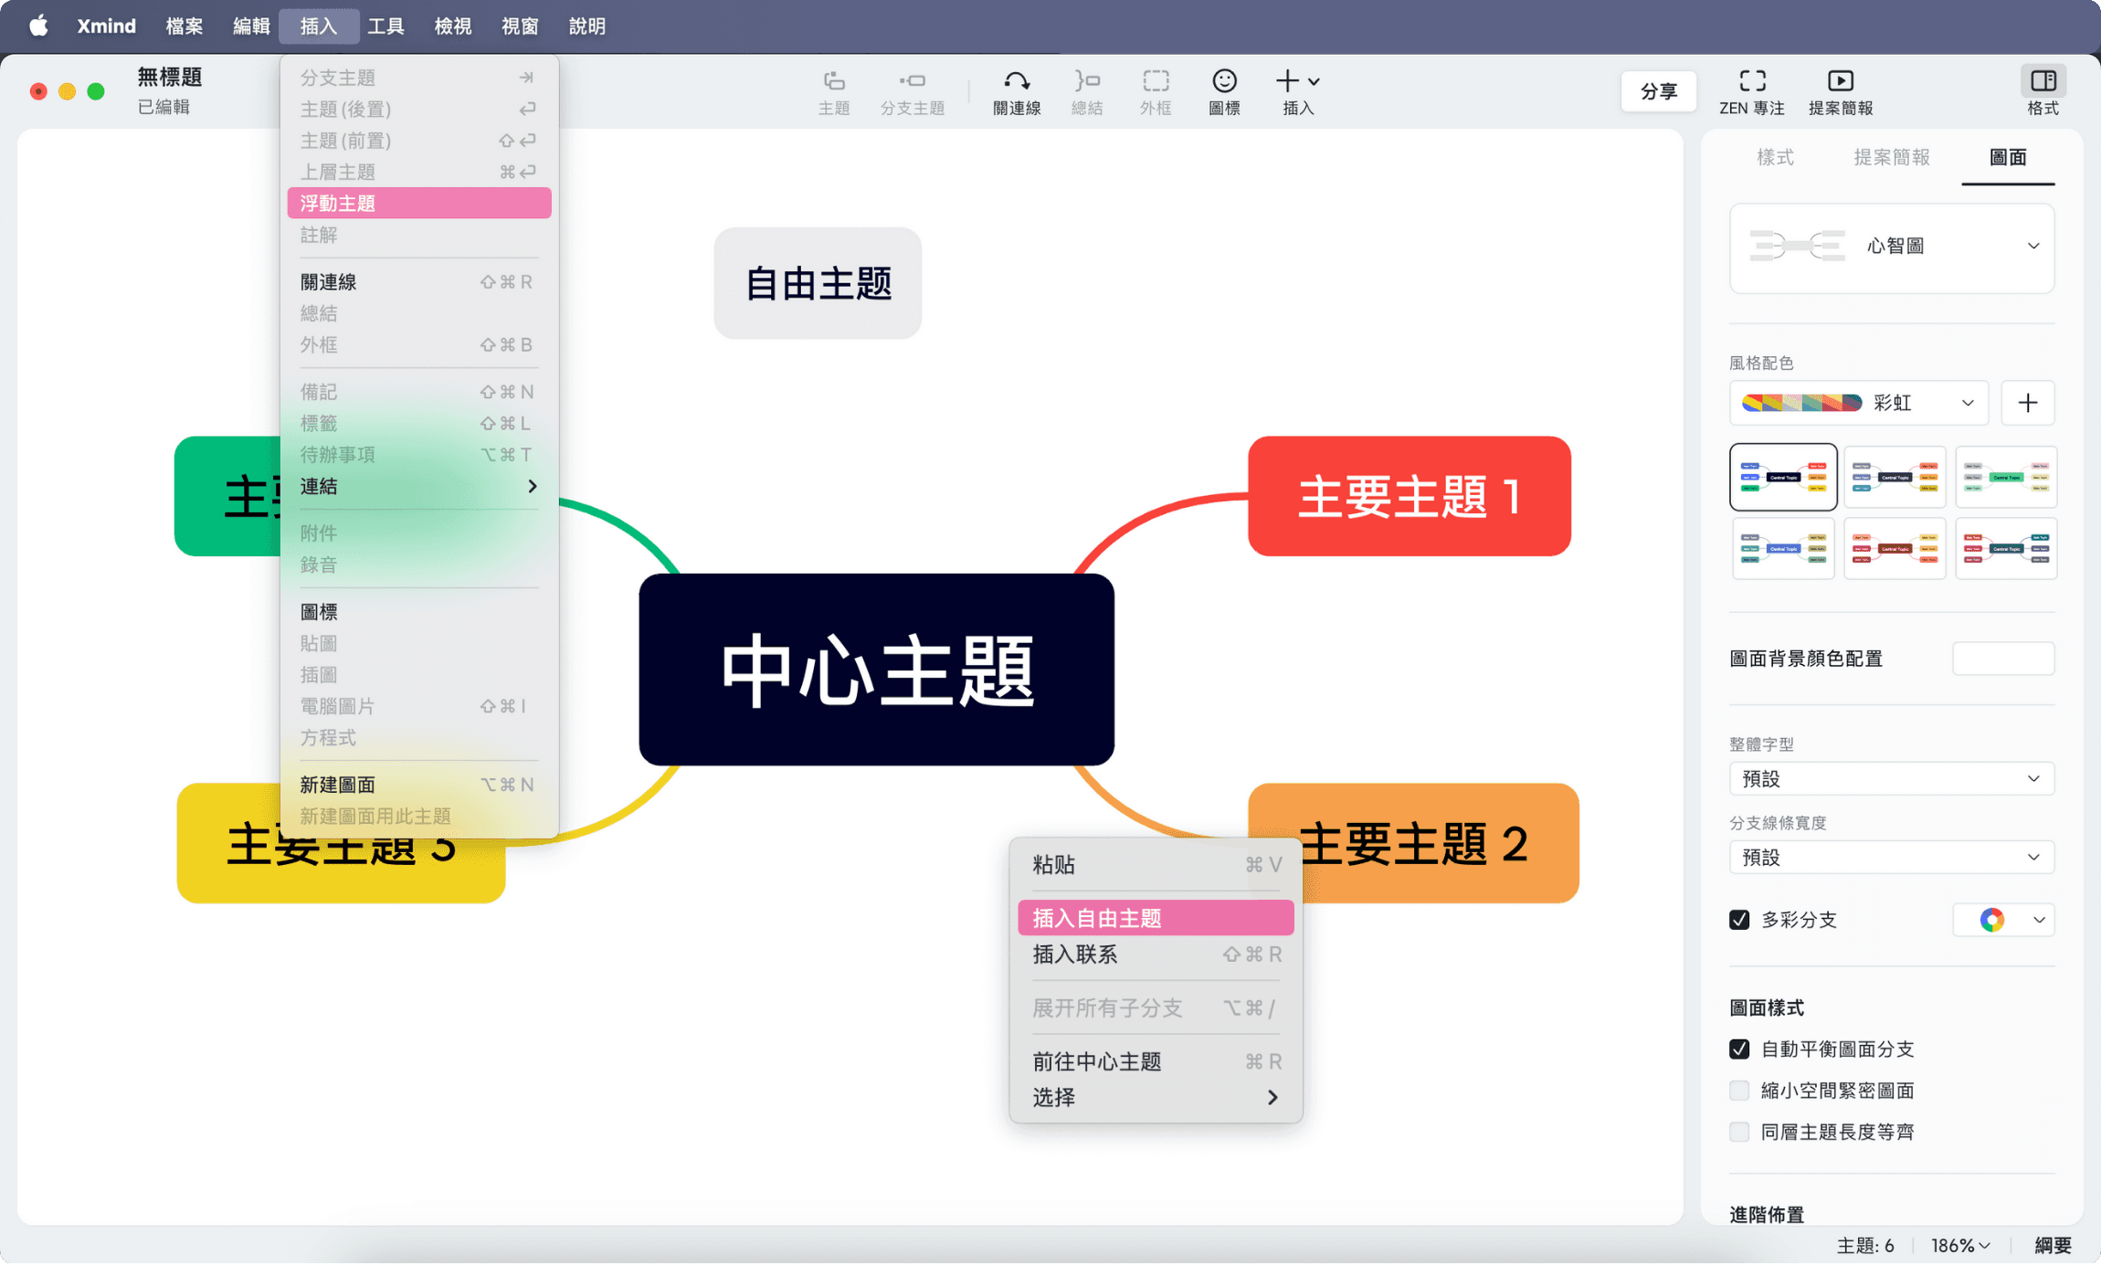The width and height of the screenshot is (2101, 1276).
Task: Click the 分享 share button
Action: (1658, 91)
